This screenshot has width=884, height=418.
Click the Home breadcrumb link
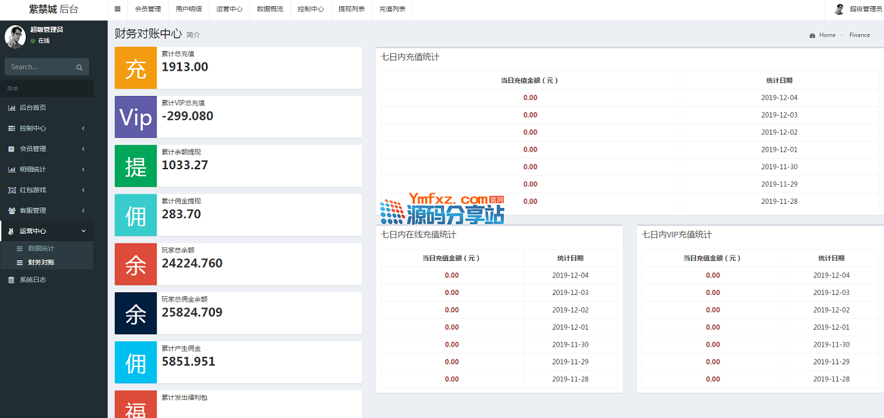click(x=827, y=35)
